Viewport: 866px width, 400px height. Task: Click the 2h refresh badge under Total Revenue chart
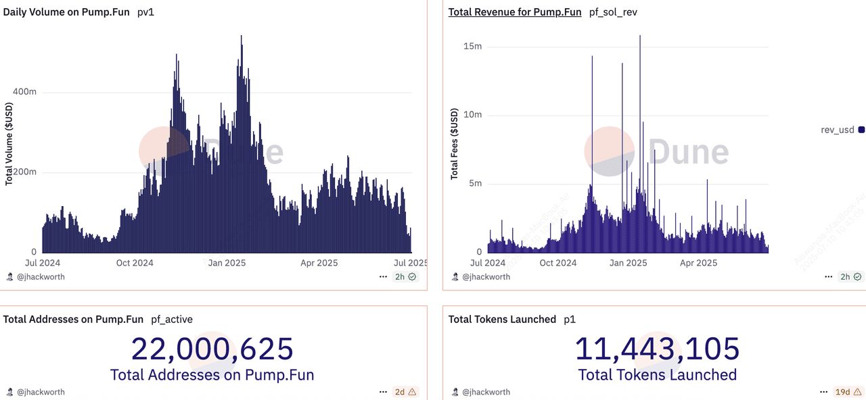(850, 276)
